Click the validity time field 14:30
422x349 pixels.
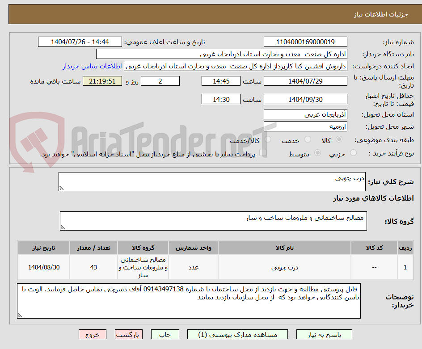point(221,99)
